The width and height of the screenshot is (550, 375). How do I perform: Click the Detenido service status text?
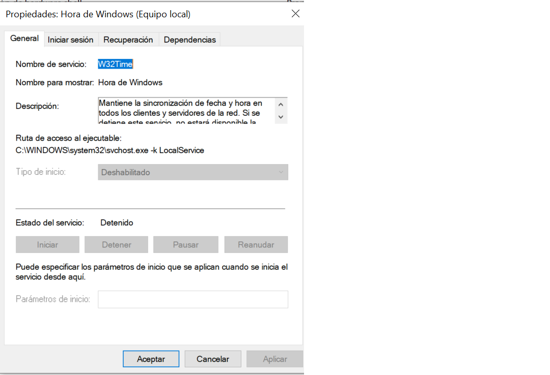(117, 223)
